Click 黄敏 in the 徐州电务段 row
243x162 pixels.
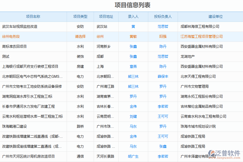[133, 36]
